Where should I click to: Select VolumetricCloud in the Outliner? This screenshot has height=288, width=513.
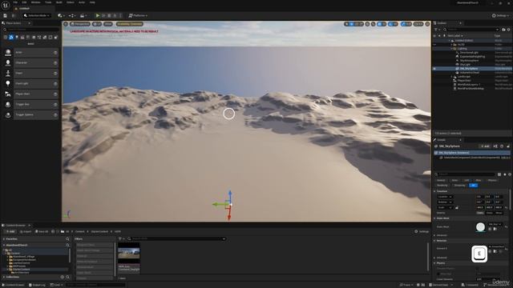click(469, 73)
